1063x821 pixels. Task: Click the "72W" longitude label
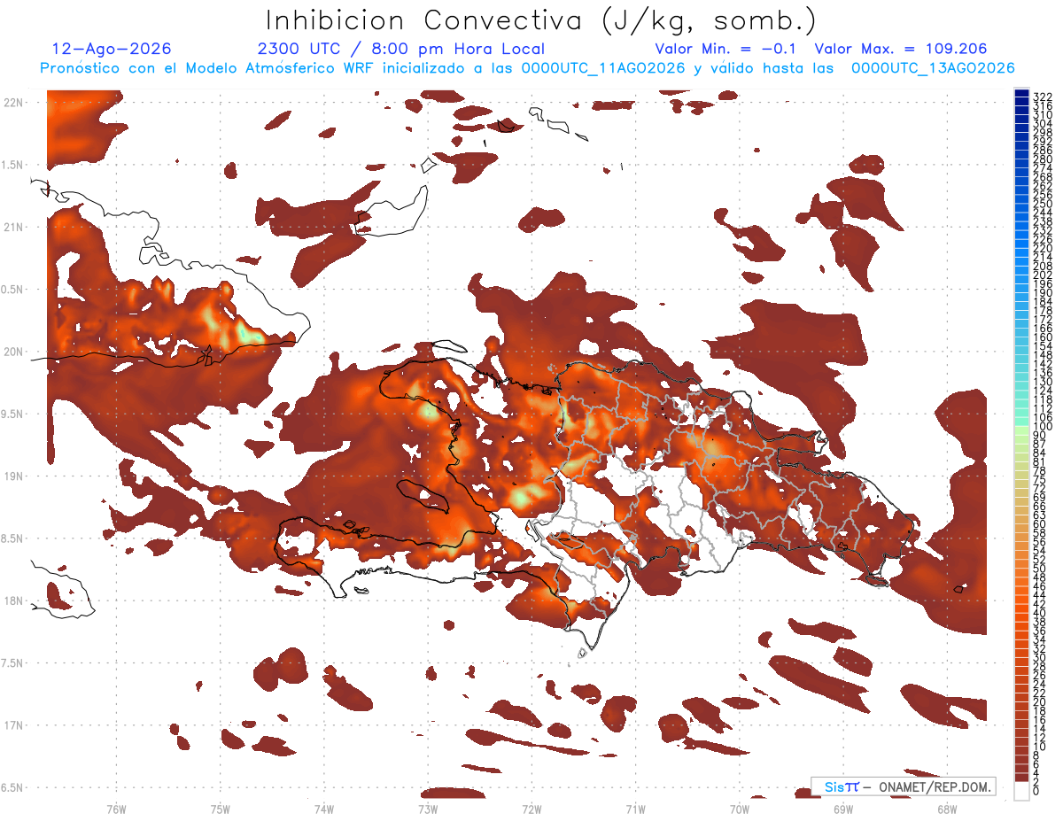point(531,808)
